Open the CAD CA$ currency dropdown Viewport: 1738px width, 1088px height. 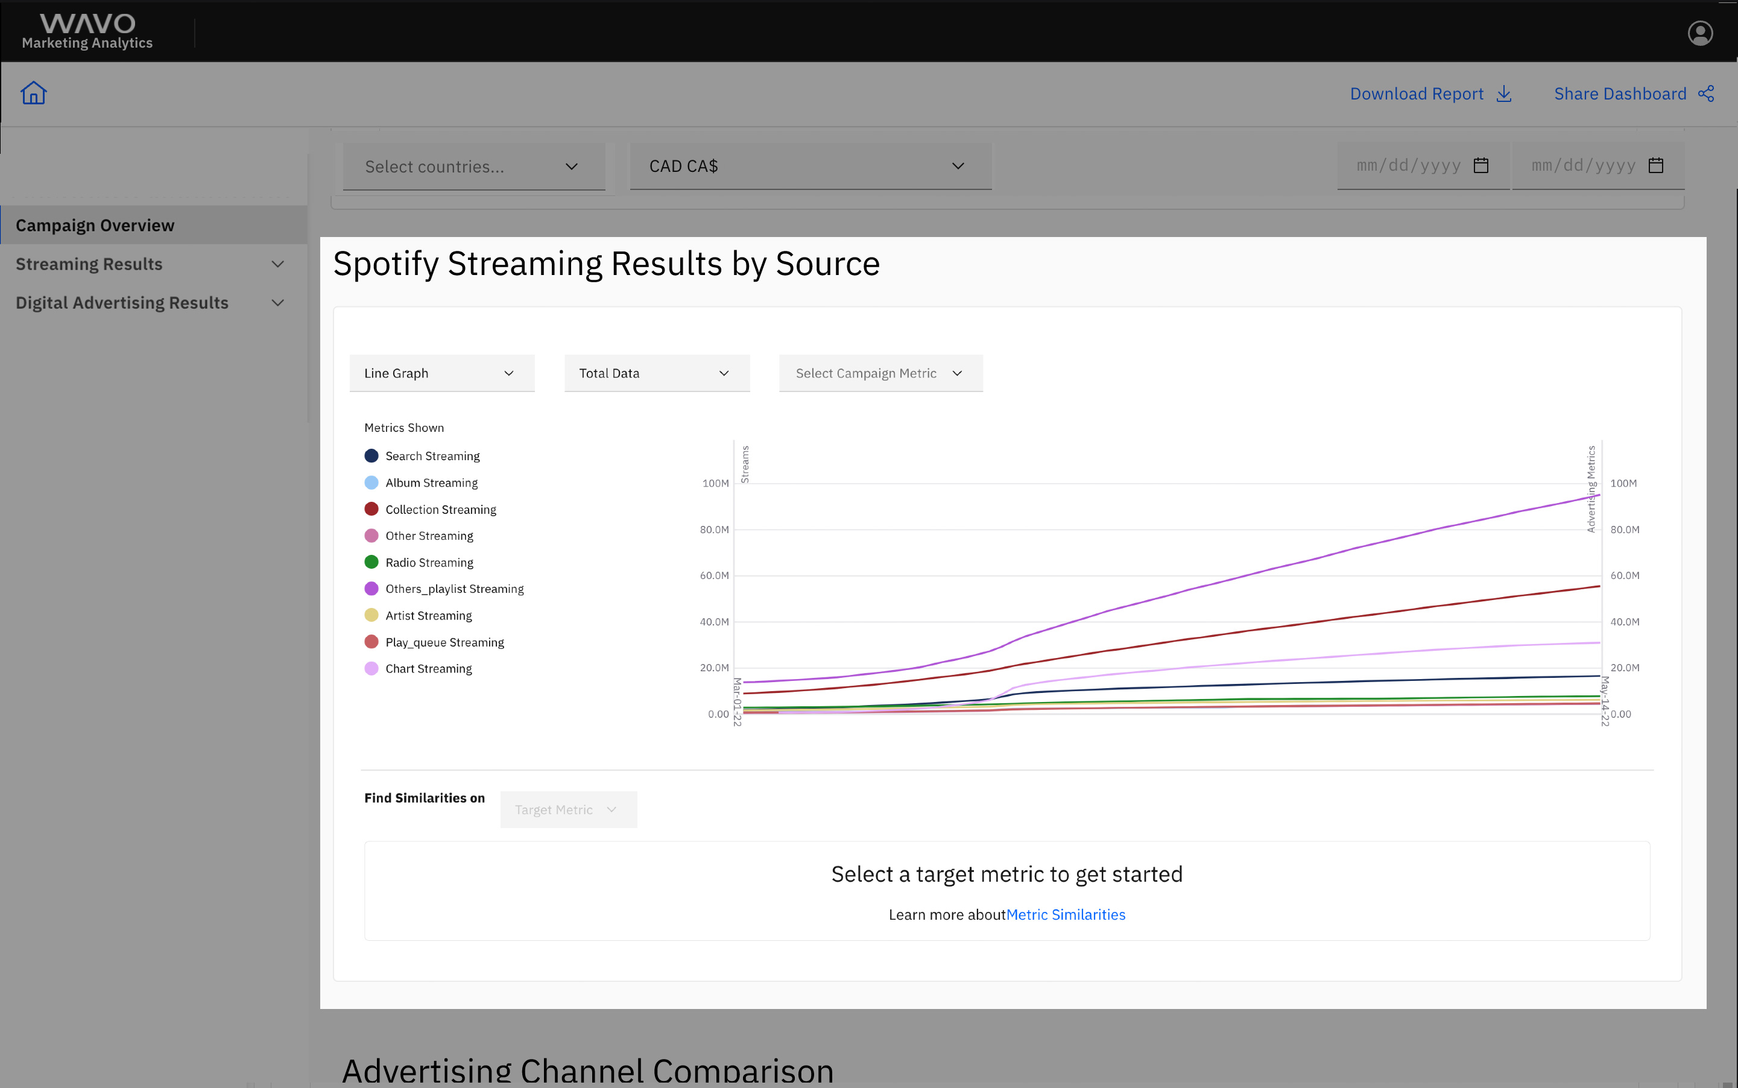(x=811, y=166)
